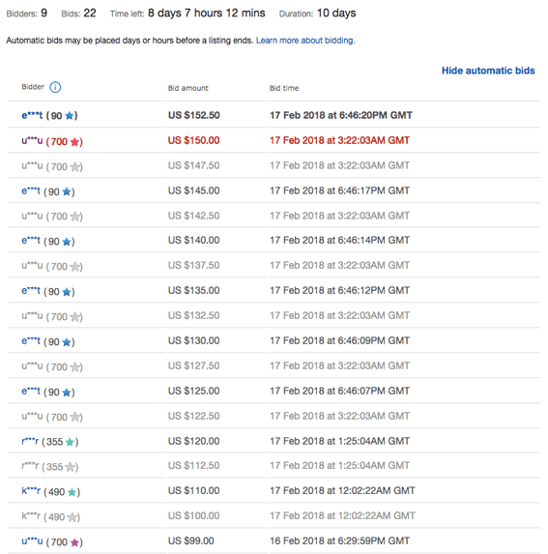Click Time left 8 days 7 hours 12 mins
This screenshot has width=548, height=554.
click(x=207, y=14)
